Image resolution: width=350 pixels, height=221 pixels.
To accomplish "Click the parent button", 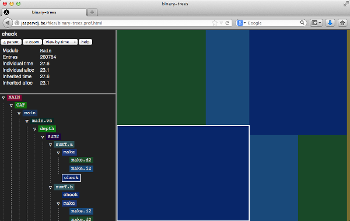I will tap(11, 42).
